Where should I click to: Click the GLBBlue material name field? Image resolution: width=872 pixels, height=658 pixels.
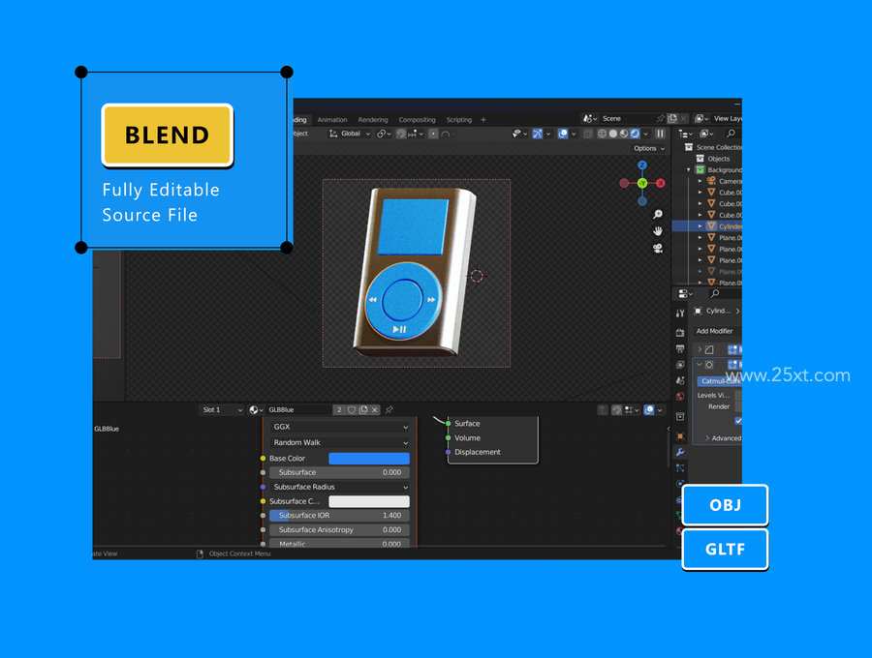pyautogui.click(x=299, y=409)
